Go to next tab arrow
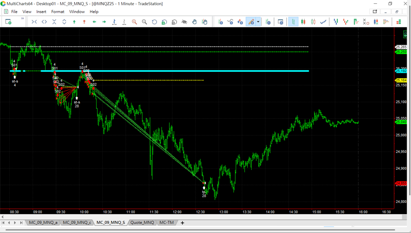The height and width of the screenshot is (233, 411). 15,223
